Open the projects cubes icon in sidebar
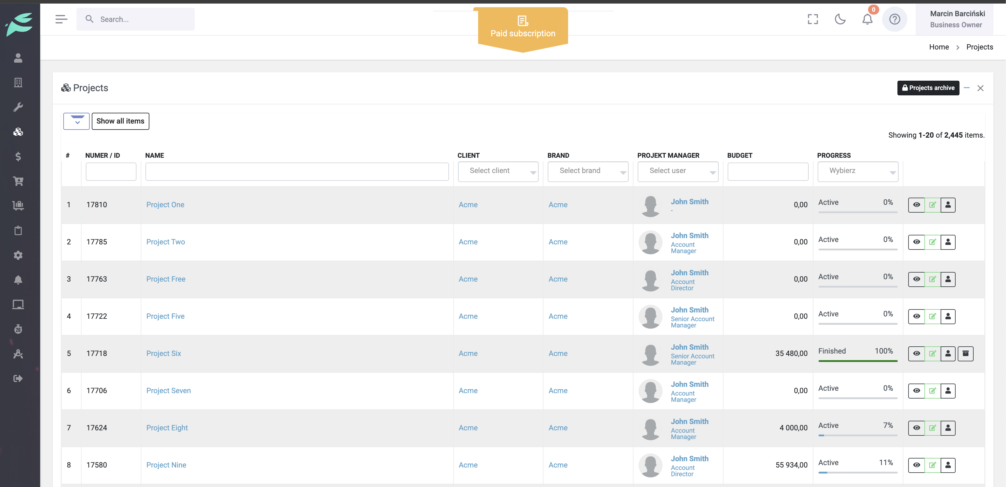The height and width of the screenshot is (487, 1006). (18, 132)
